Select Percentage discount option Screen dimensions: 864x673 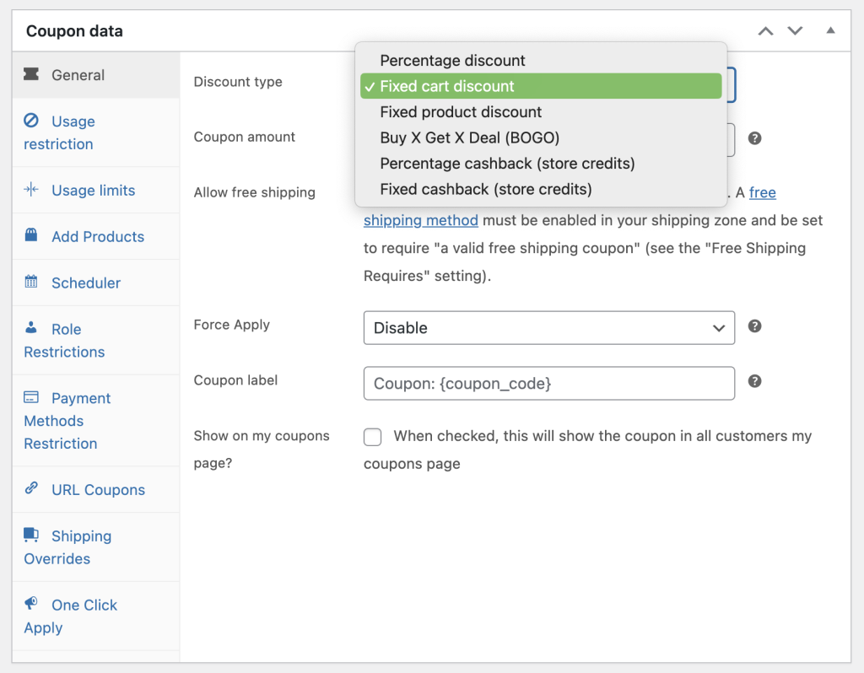pyautogui.click(x=541, y=61)
